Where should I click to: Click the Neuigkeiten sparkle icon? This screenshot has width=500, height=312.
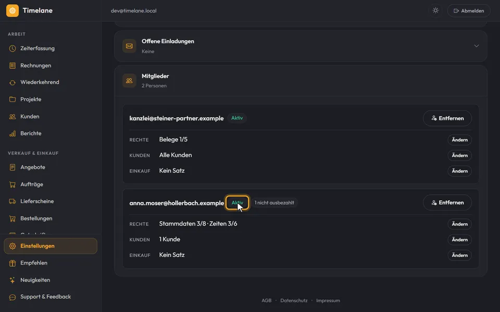pos(12,280)
